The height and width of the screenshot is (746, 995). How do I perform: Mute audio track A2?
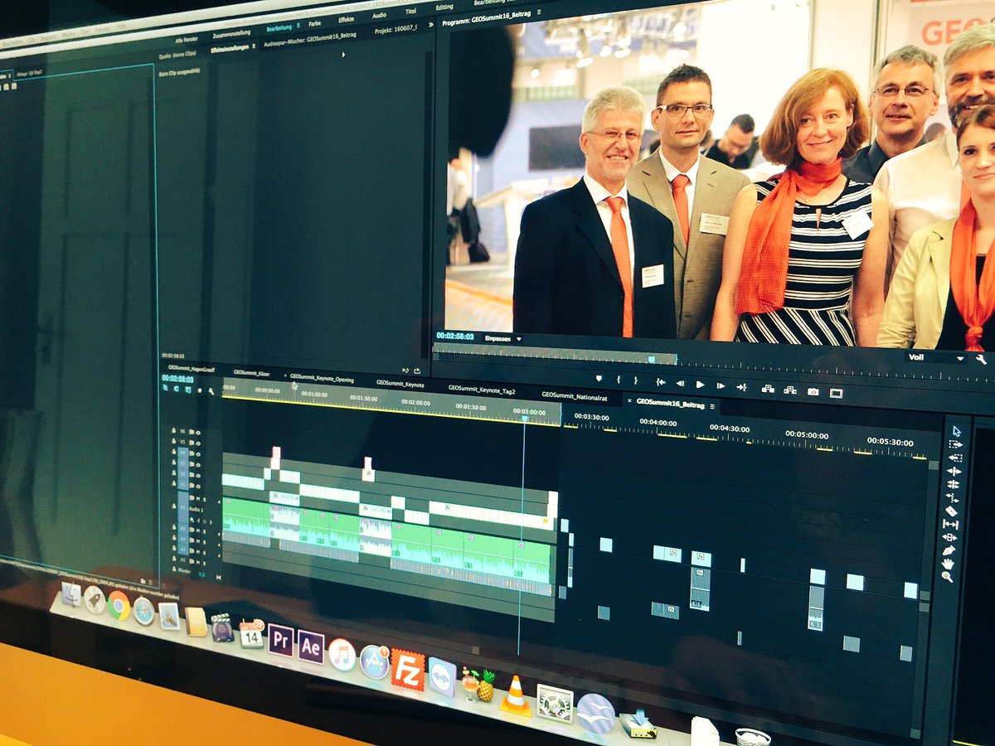(x=198, y=530)
